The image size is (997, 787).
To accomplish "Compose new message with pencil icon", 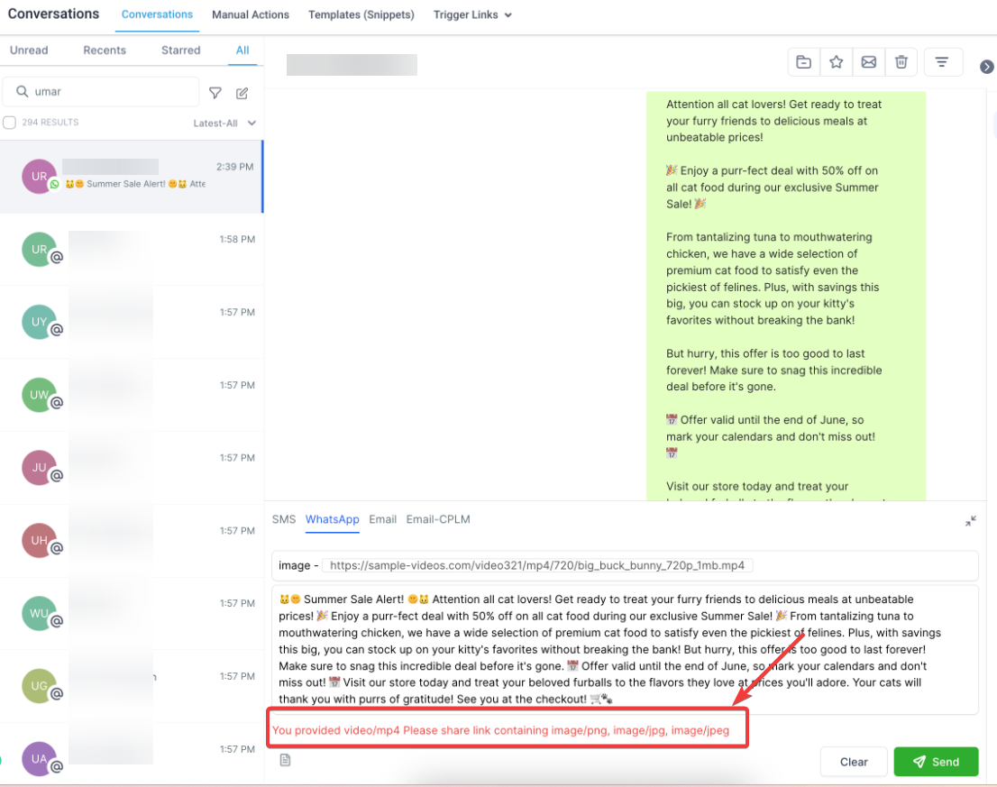I will point(242,94).
